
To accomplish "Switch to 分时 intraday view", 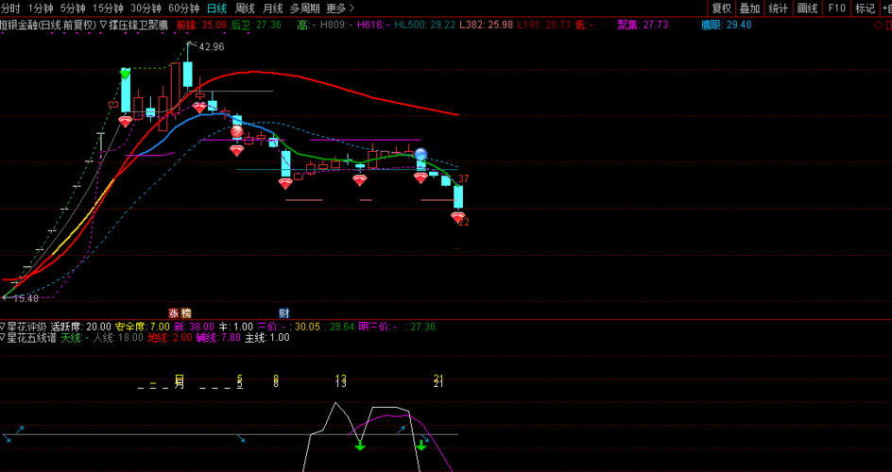I will [10, 8].
